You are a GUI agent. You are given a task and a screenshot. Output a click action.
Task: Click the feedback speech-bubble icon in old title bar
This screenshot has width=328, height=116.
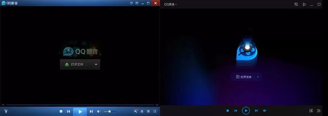131,3
